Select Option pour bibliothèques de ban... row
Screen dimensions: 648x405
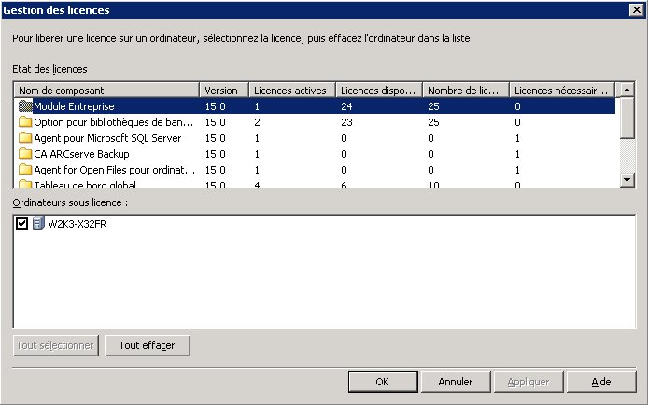tap(315, 122)
